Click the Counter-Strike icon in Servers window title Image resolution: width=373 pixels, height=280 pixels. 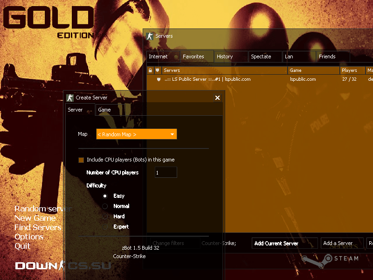click(x=150, y=36)
